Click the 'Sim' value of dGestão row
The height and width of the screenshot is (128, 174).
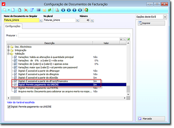tap(95, 78)
